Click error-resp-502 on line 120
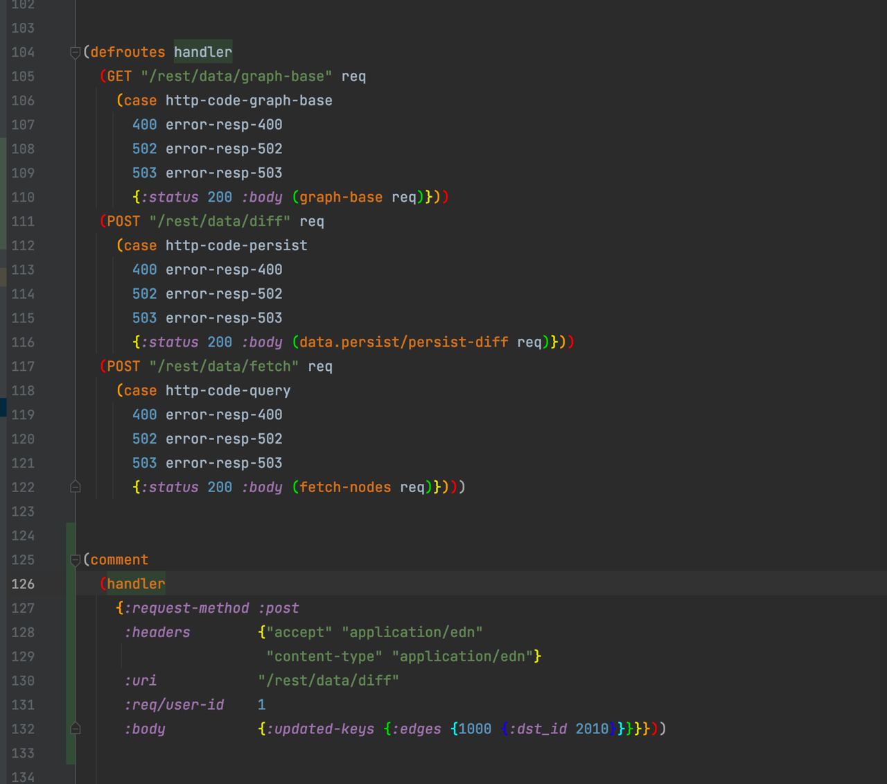The width and height of the screenshot is (887, 784). 224,439
